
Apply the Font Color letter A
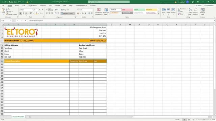(x=41, y=13)
